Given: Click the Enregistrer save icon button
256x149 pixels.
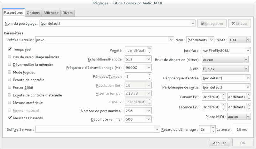Looking at the screenshot, I should tap(212, 23).
